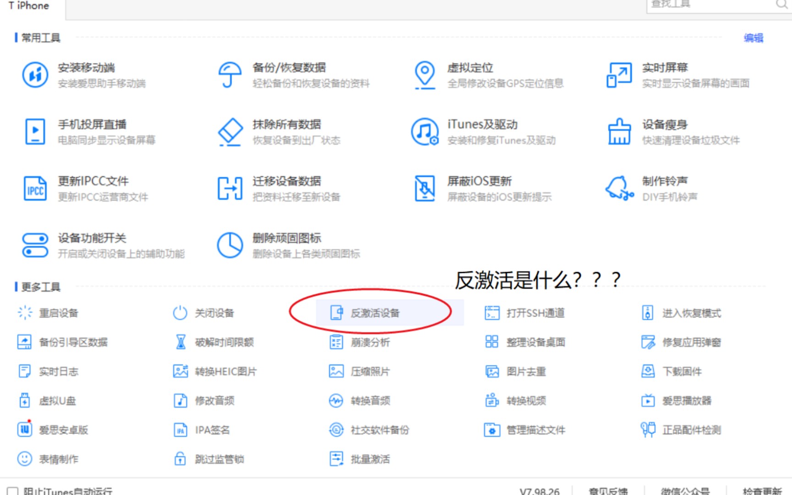Open the 安装移动端 install tool icon
Viewport: 792px width, 495px height.
tap(35, 75)
